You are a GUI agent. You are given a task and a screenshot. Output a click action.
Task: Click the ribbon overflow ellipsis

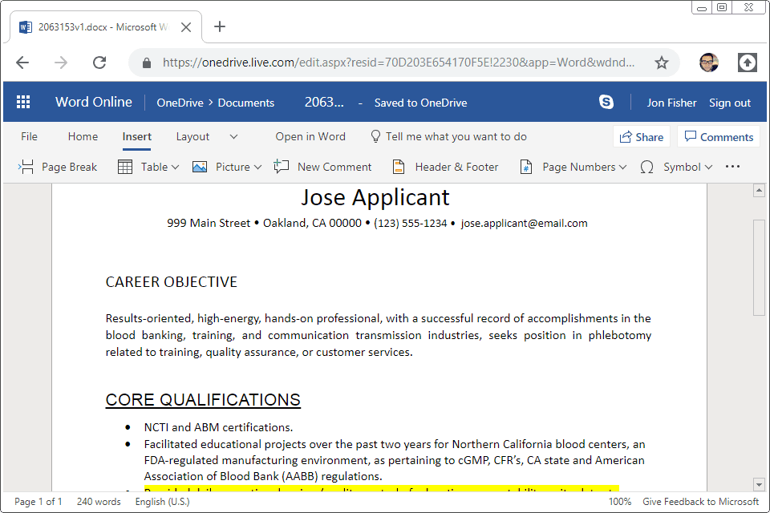(x=732, y=166)
